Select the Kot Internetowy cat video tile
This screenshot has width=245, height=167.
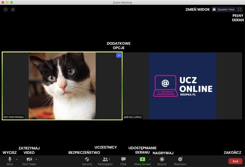pyautogui.click(x=62, y=86)
